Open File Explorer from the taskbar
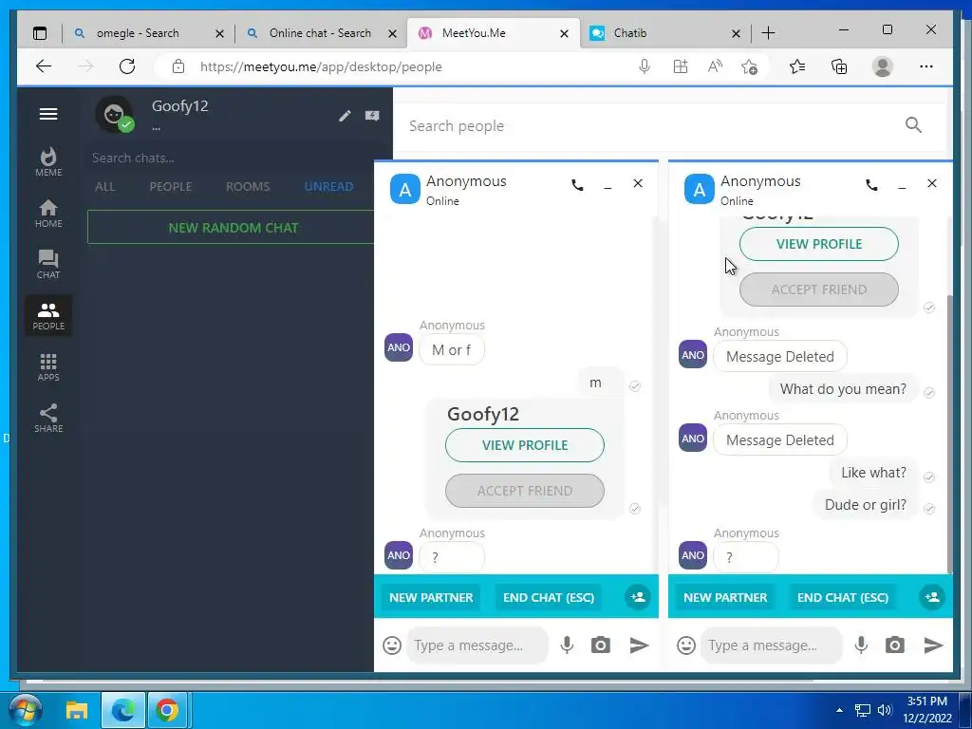Image resolution: width=972 pixels, height=729 pixels. pyautogui.click(x=77, y=710)
